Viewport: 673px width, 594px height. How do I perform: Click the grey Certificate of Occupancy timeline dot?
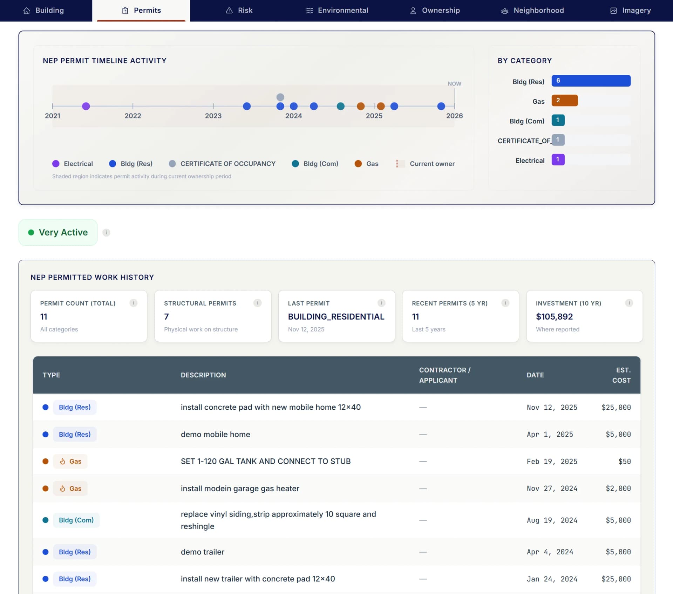[x=280, y=97]
